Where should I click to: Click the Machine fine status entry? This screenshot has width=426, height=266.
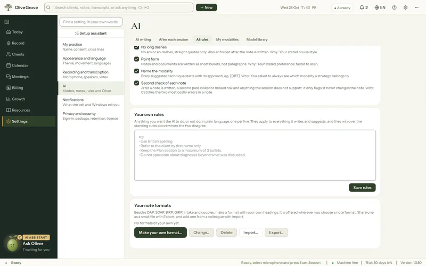coord(345,262)
